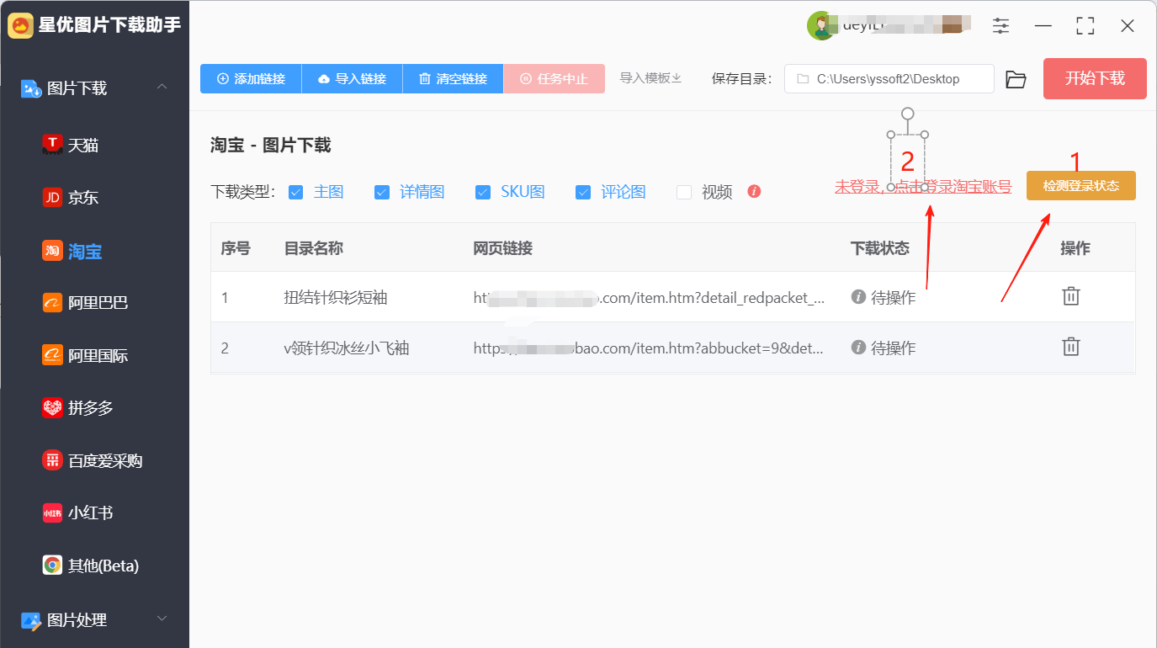Screen dimensions: 1157x648
Task: Open 小红书 sidebar item
Action: (94, 513)
